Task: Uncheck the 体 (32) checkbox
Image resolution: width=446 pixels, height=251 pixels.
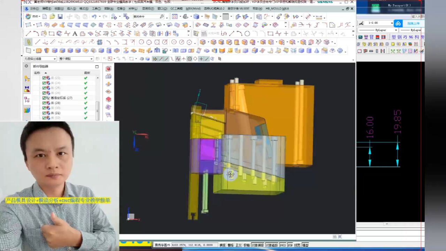Action: tap(44, 118)
